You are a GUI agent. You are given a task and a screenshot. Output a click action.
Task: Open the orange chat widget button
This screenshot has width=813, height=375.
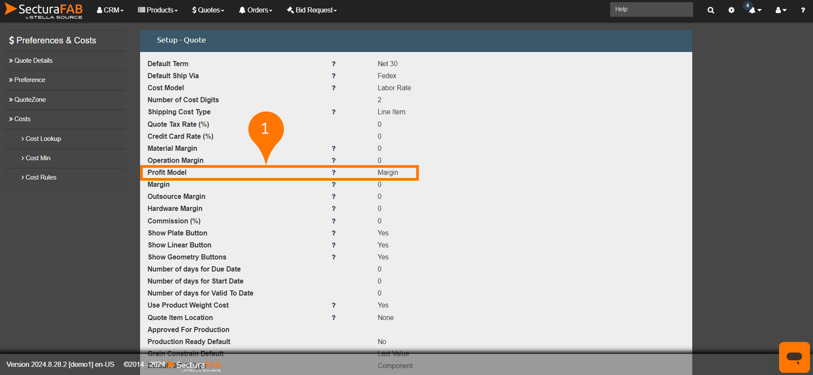click(794, 357)
